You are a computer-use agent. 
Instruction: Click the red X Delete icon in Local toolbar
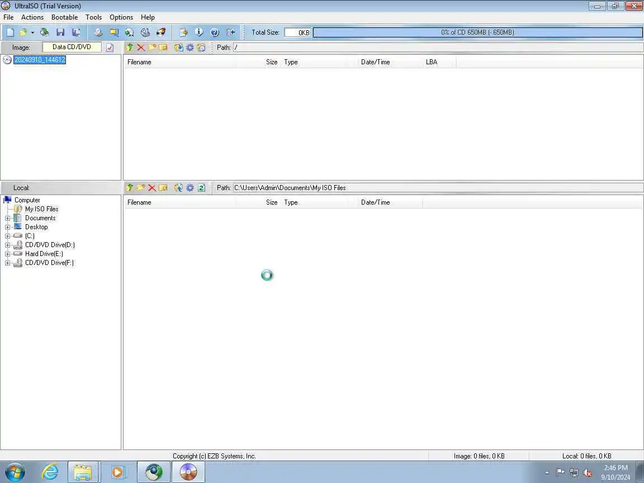pos(152,188)
